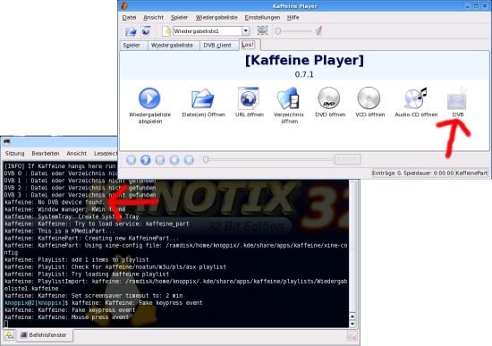Click the new playlist toolbar icon
This screenshot has height=346, width=492.
pyautogui.click(x=166, y=30)
